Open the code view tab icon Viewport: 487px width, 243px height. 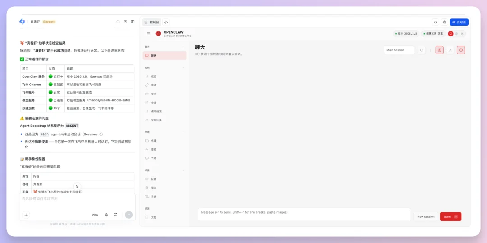tap(166, 22)
